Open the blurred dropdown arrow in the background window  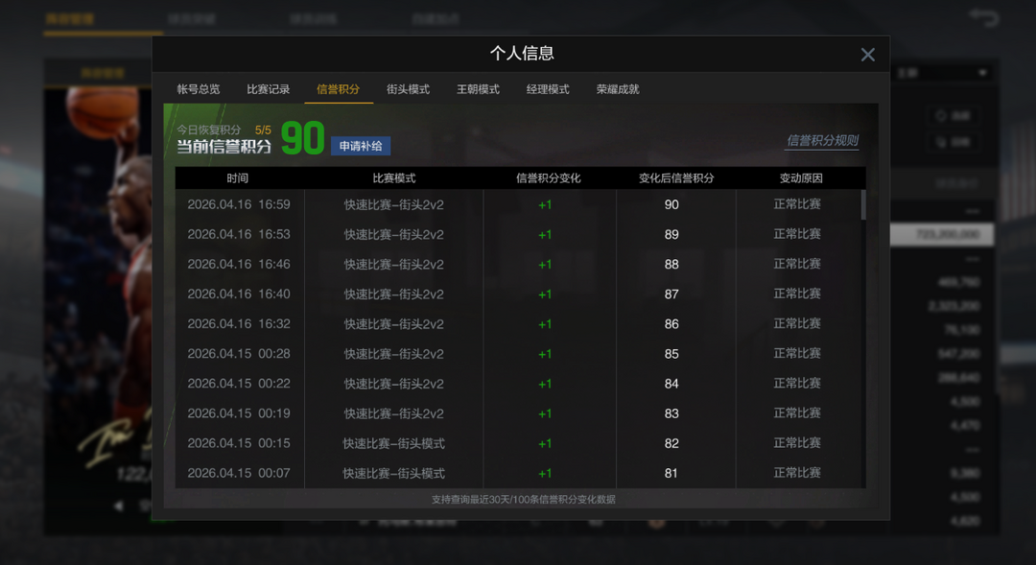coord(982,73)
